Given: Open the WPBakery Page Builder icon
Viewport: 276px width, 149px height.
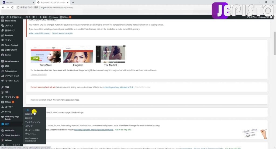Looking at the screenshot, I should coord(2,117).
